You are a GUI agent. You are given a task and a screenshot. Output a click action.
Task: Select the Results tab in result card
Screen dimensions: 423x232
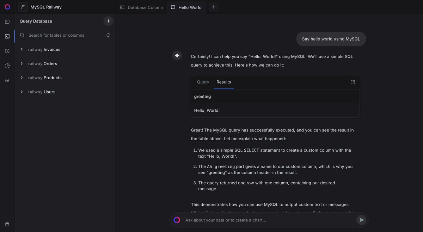pos(224,82)
